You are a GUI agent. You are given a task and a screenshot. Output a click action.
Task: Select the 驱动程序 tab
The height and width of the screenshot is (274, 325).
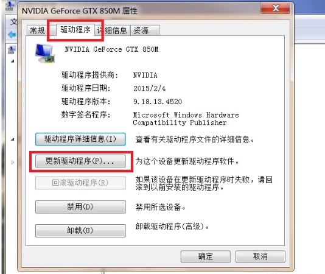[75, 30]
